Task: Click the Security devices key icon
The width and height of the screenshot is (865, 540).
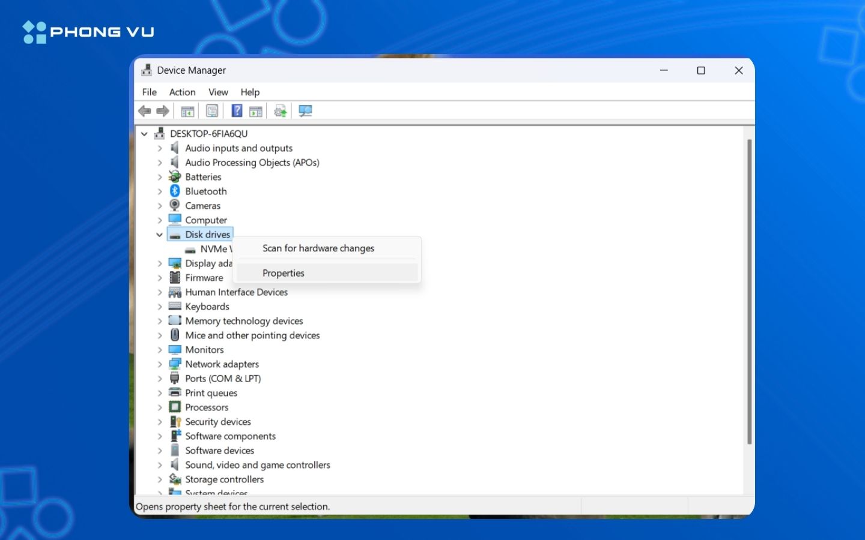Action: click(x=175, y=421)
